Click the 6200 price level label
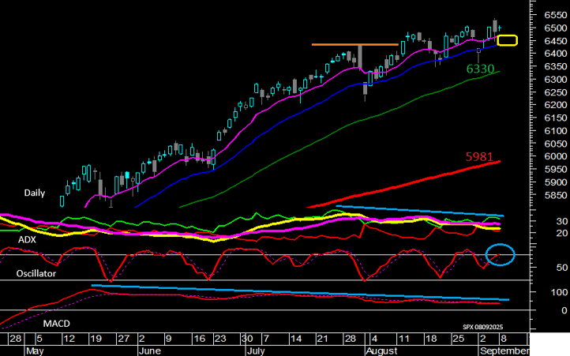The height and width of the screenshot is (356, 570). (556, 105)
